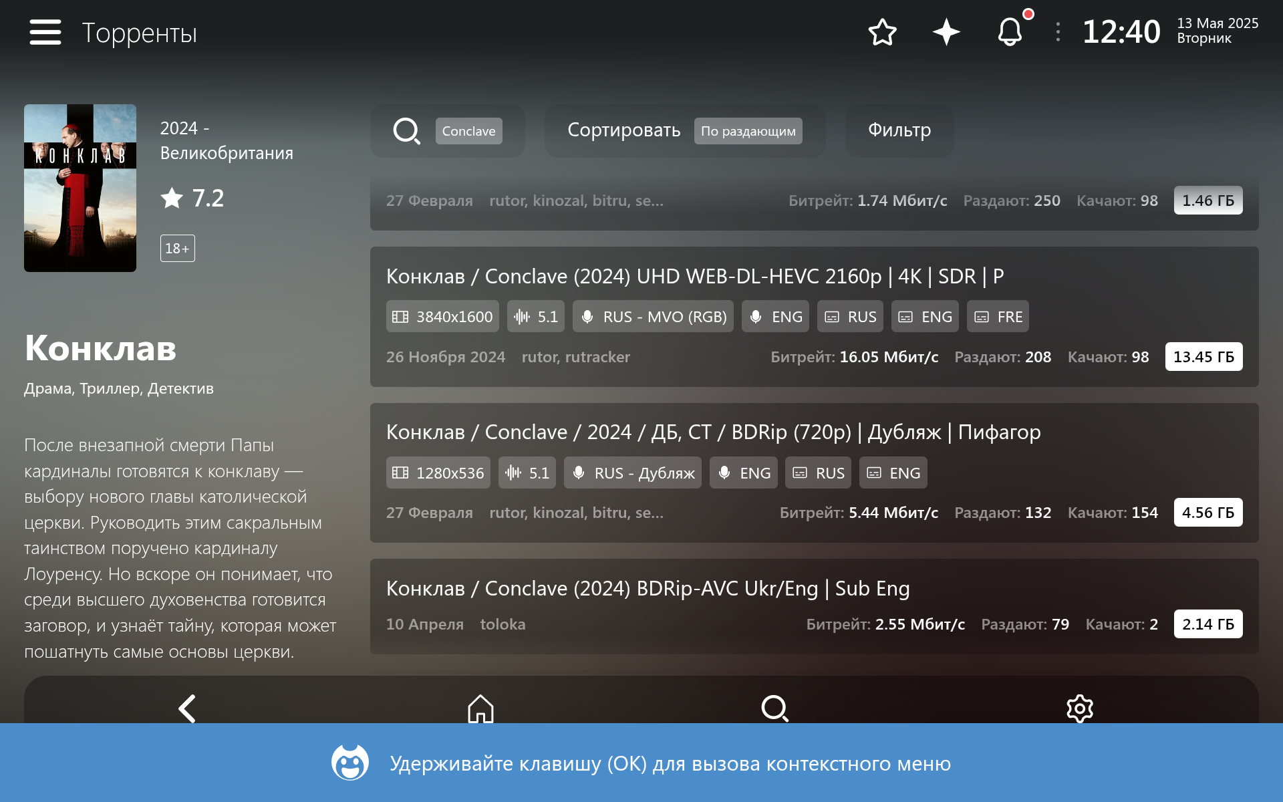Open search from bottom navigation bar
Screen dimensions: 1283x802
coord(774,707)
